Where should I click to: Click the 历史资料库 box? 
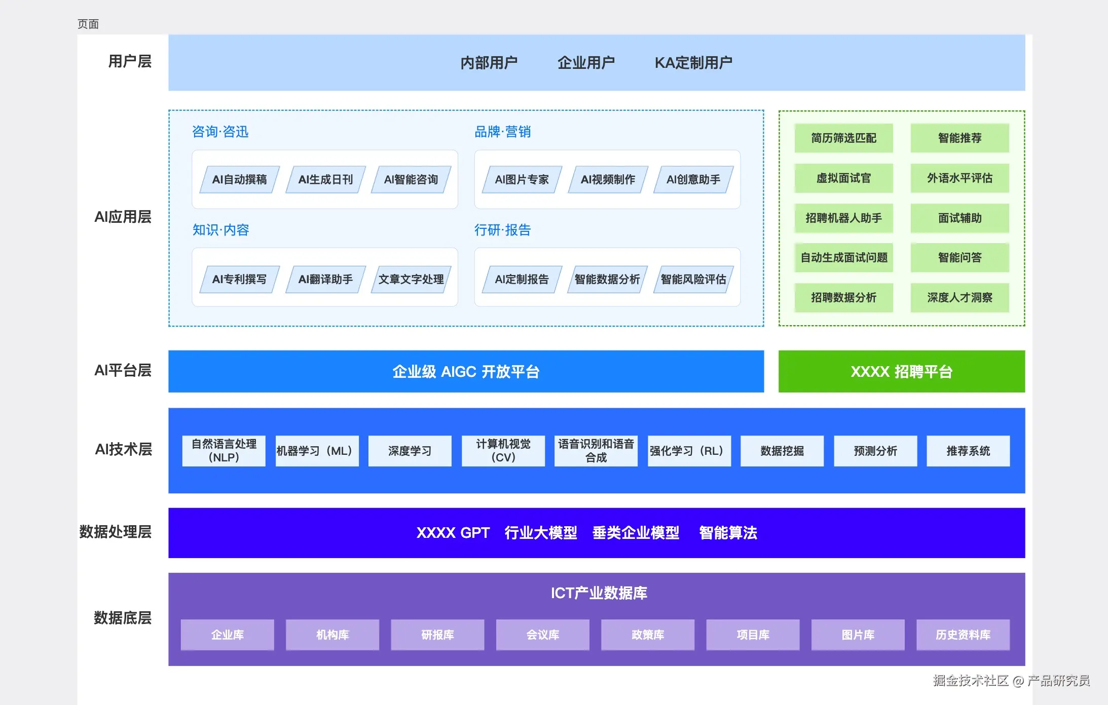(x=963, y=635)
